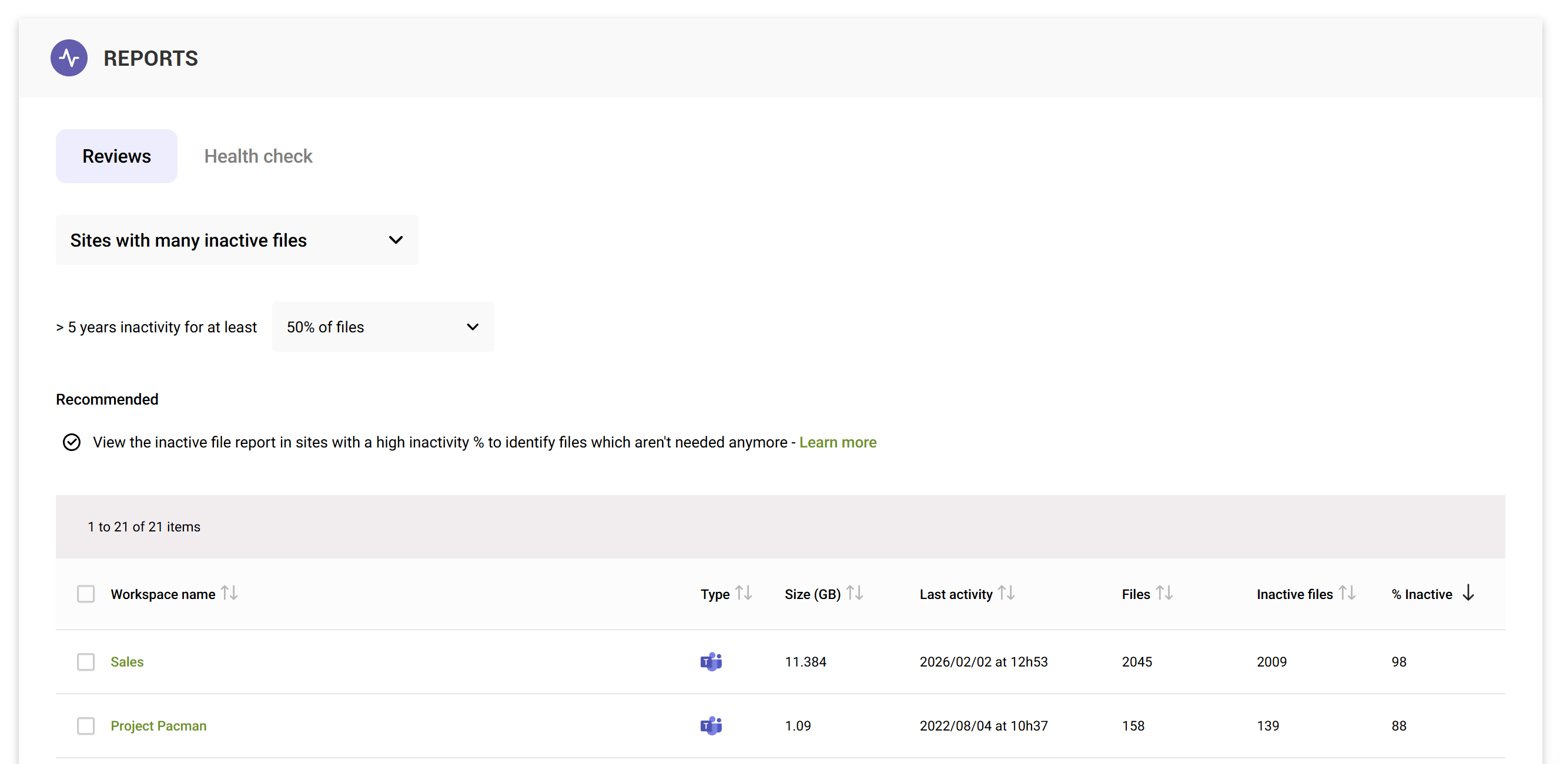
Task: Click Type column sort arrows
Action: pyautogui.click(x=743, y=593)
